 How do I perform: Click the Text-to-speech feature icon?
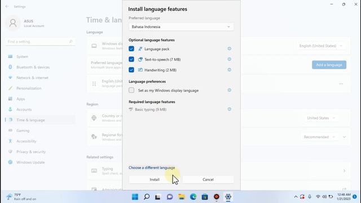point(140,59)
